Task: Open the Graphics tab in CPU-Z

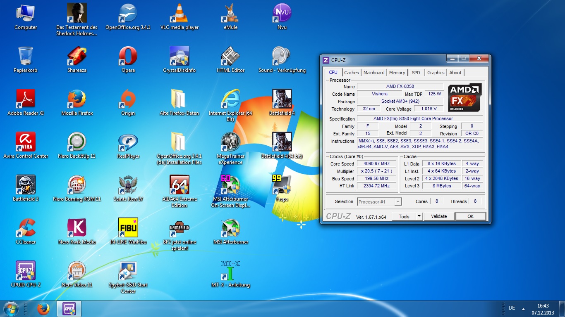Action: tap(436, 73)
